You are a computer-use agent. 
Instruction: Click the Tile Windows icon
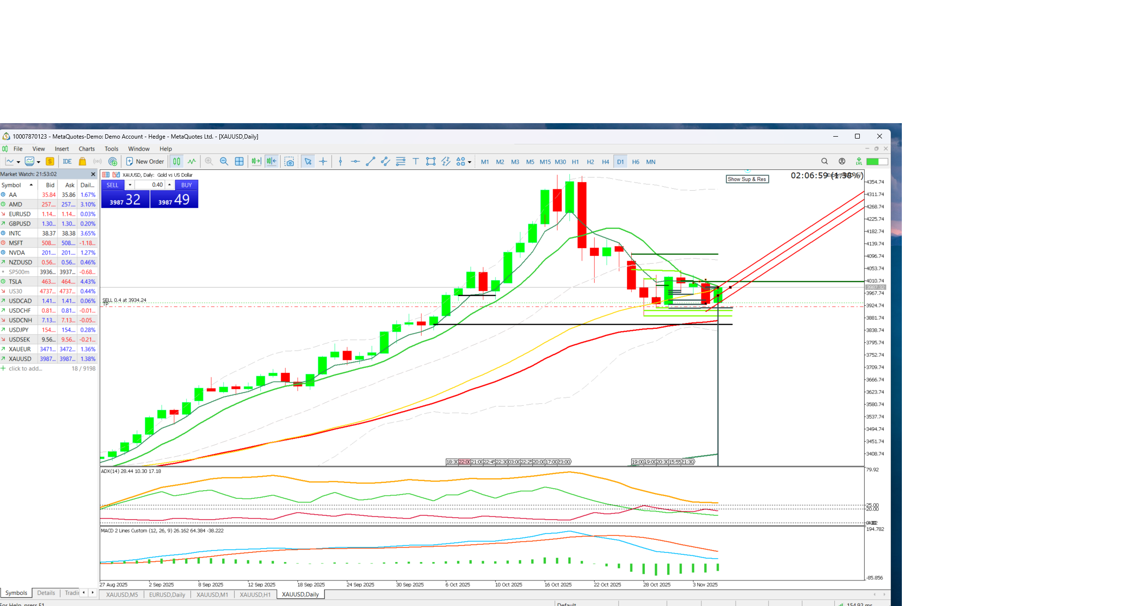tap(239, 161)
